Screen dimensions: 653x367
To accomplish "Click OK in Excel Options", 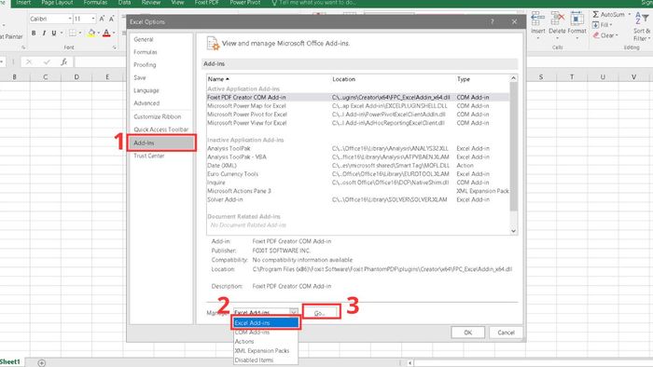I will click(x=467, y=333).
